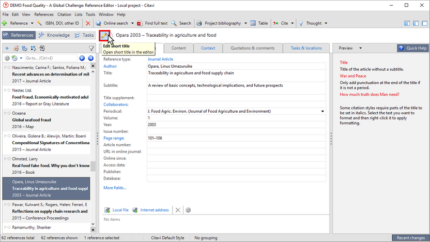The image size is (430, 242).
Task: Toggle the circle marker on Oceana reference
Action: pos(9,113)
